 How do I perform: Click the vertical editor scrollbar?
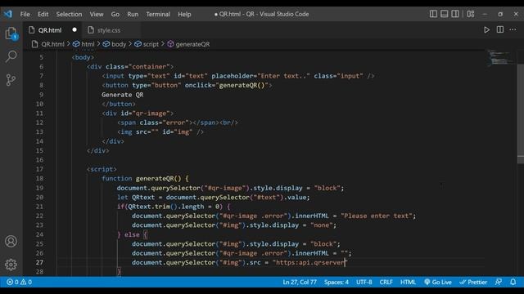click(x=521, y=114)
